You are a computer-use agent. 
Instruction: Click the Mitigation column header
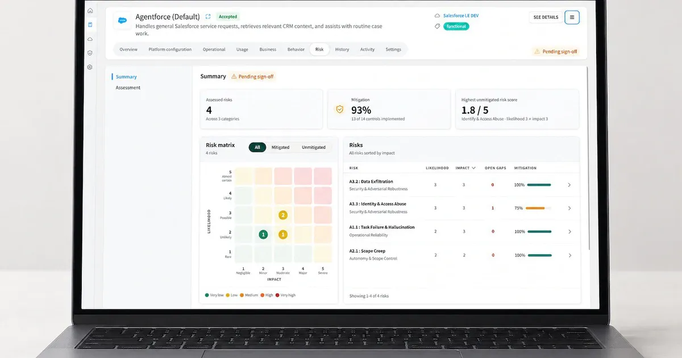(x=525, y=168)
